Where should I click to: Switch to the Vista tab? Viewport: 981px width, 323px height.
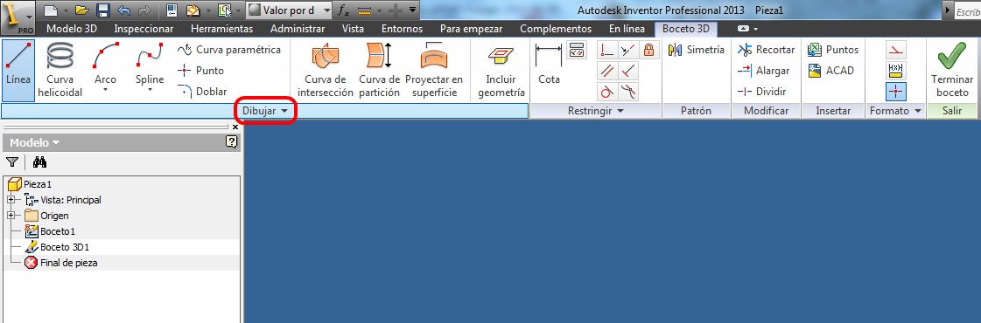tap(353, 29)
